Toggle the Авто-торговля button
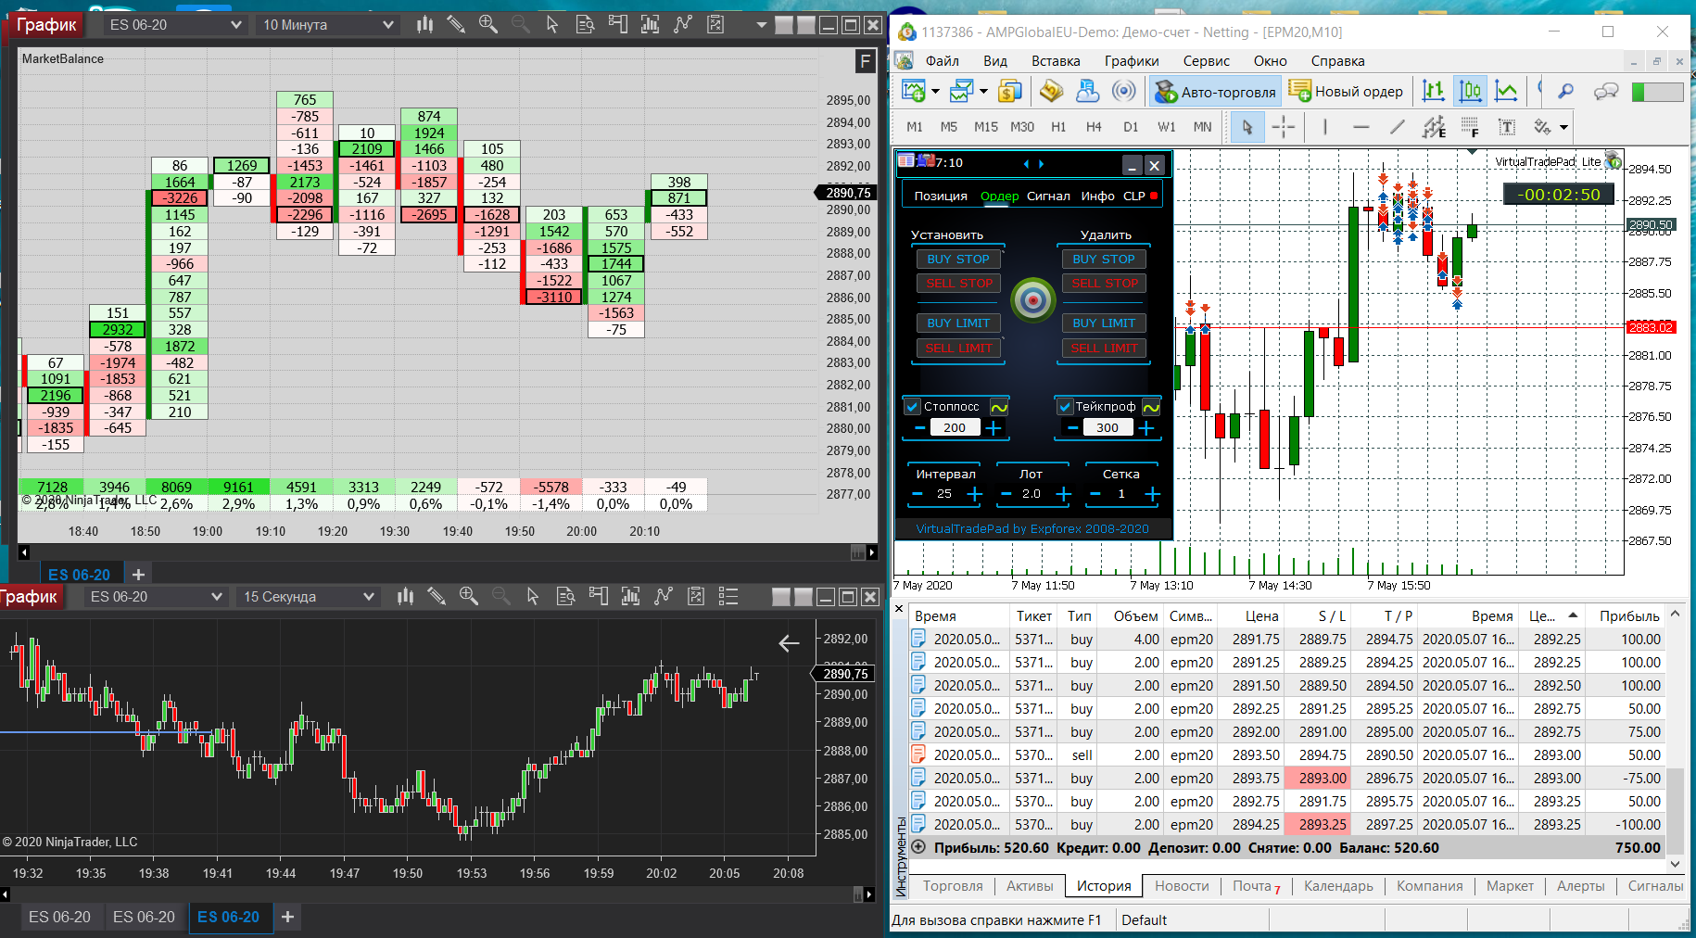1696x938 pixels. click(x=1215, y=91)
